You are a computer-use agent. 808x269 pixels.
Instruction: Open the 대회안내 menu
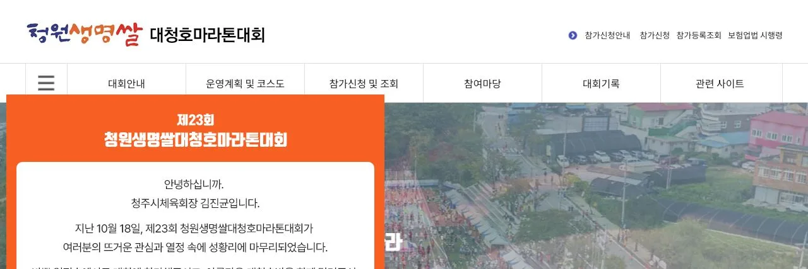[x=126, y=83]
